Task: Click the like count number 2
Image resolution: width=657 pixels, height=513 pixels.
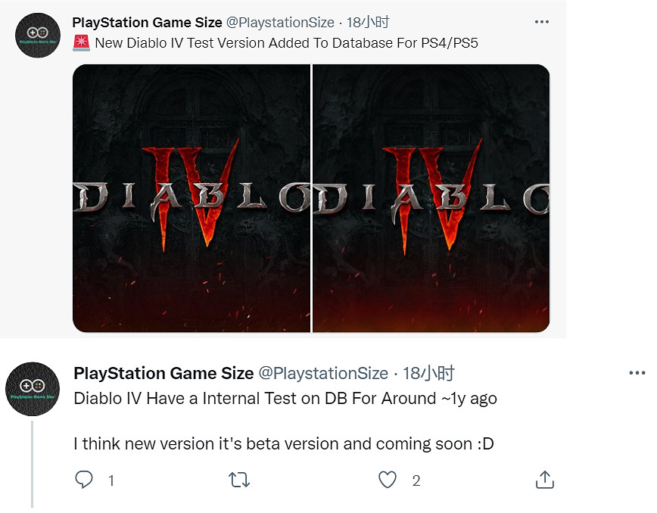Action: 416,480
